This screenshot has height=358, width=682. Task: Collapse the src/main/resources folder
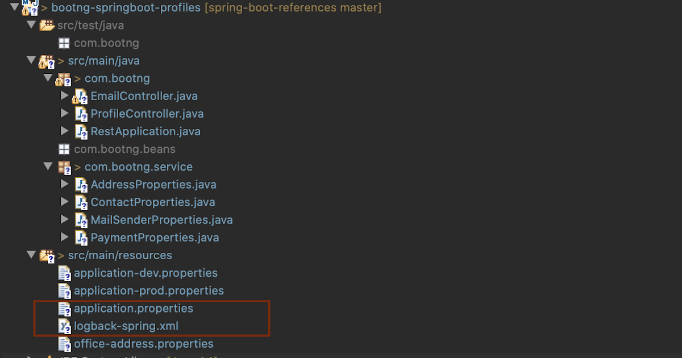point(31,255)
